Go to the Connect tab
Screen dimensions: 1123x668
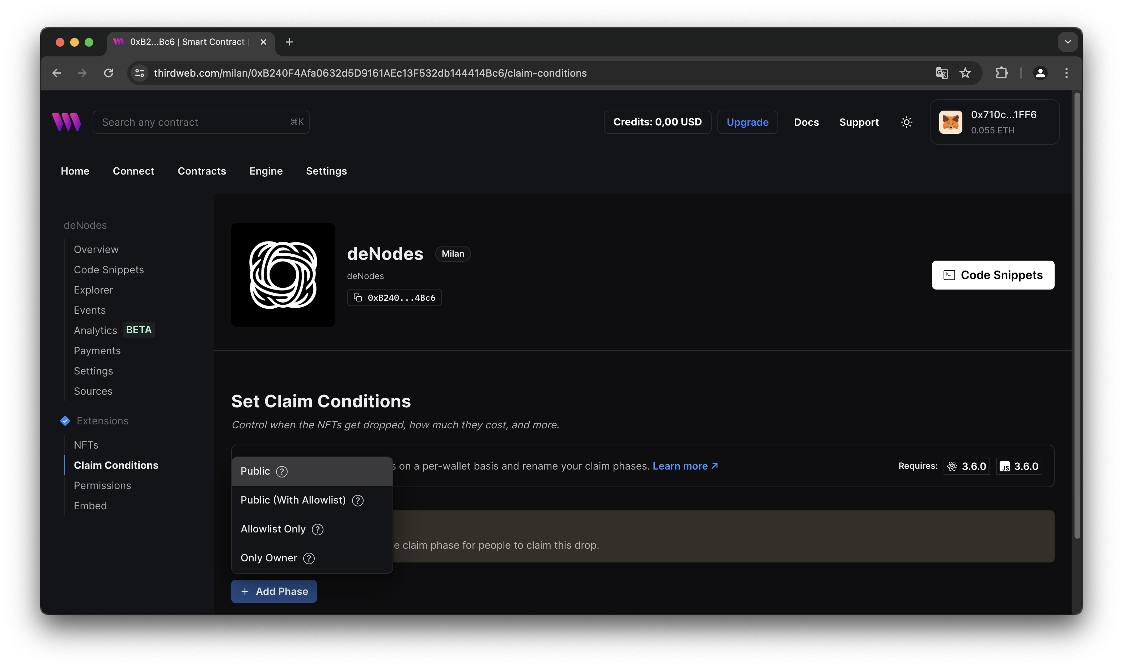pyautogui.click(x=134, y=171)
